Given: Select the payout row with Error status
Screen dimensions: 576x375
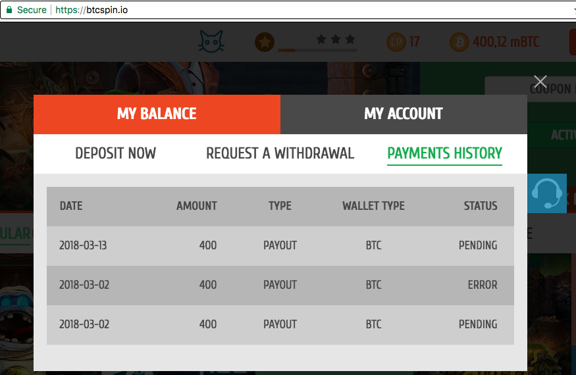Looking at the screenshot, I should 280,286.
